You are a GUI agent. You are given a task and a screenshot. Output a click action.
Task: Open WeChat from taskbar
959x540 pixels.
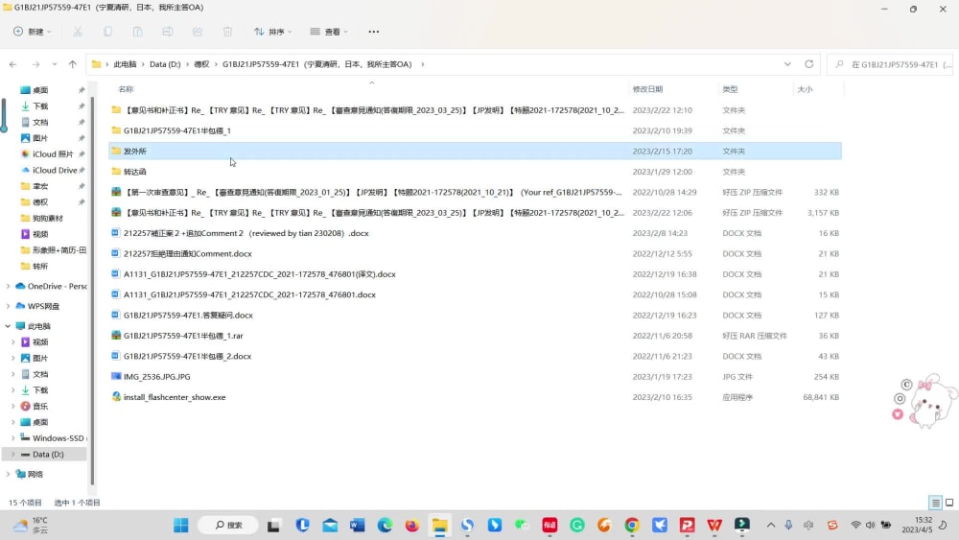pyautogui.click(x=522, y=526)
